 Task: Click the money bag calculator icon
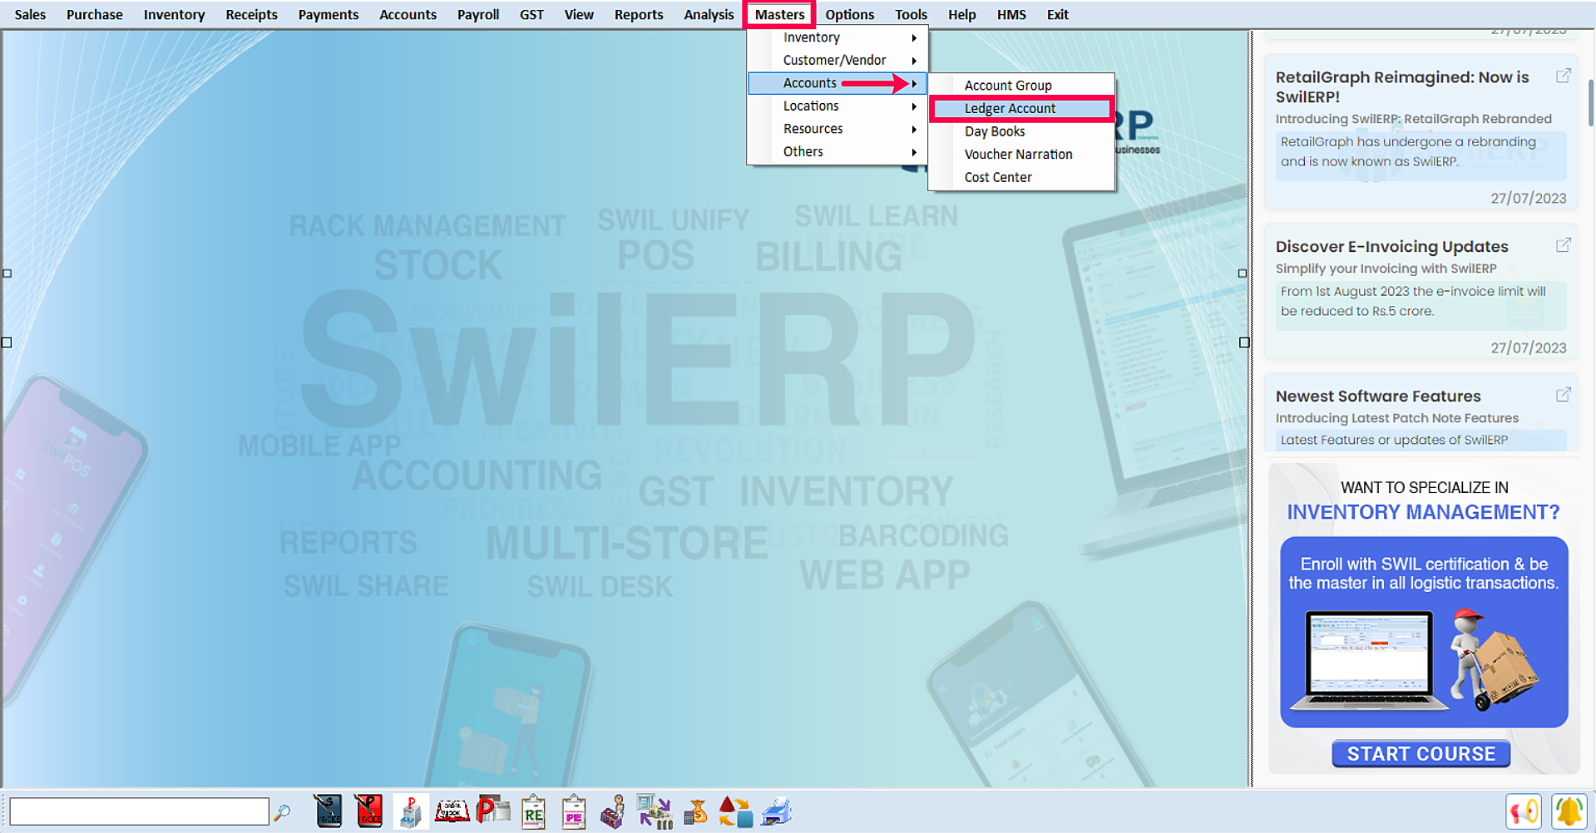(x=695, y=812)
